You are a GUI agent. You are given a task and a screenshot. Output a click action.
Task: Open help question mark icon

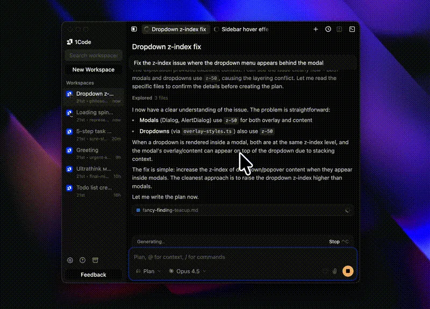coord(83,260)
